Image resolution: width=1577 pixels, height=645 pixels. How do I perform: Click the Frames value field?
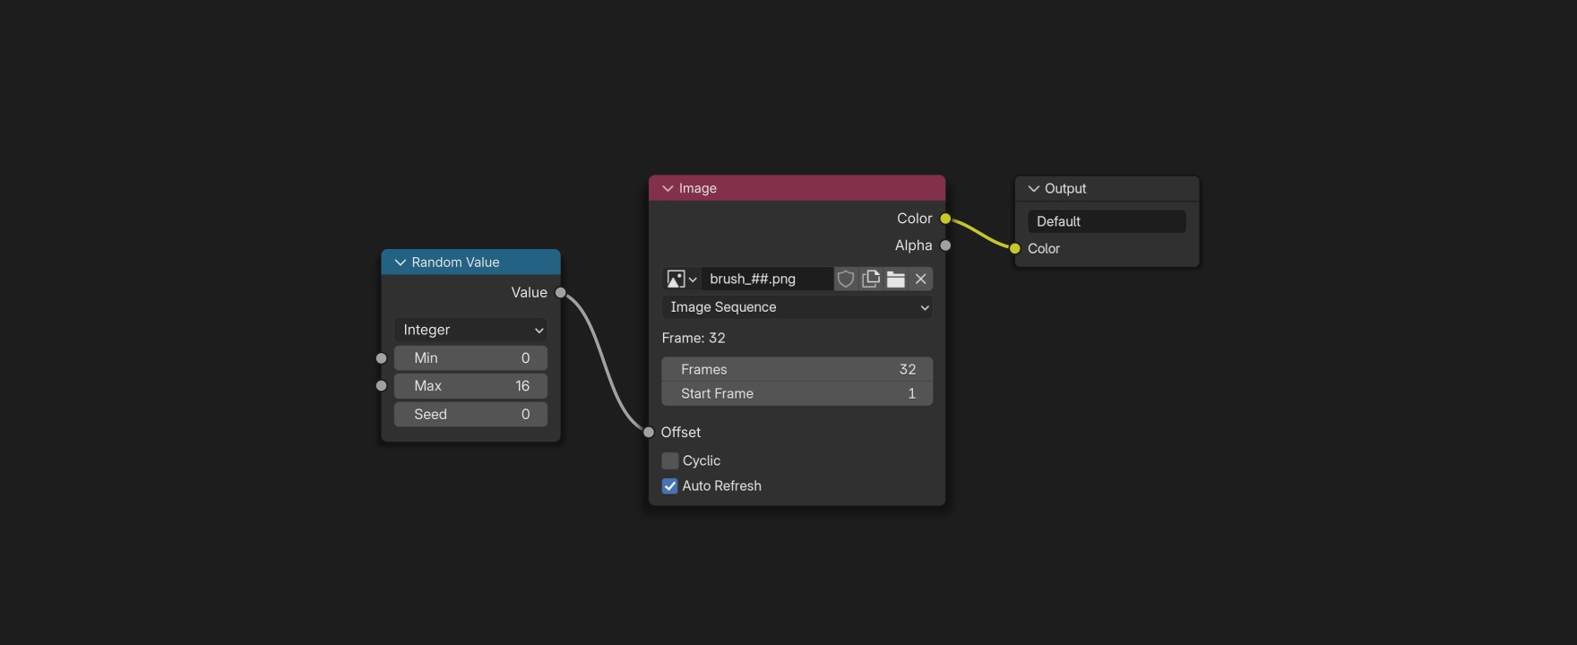[797, 369]
